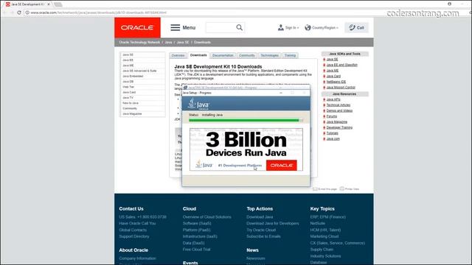
Task: Click the Sign In person icon
Action: pos(280,28)
